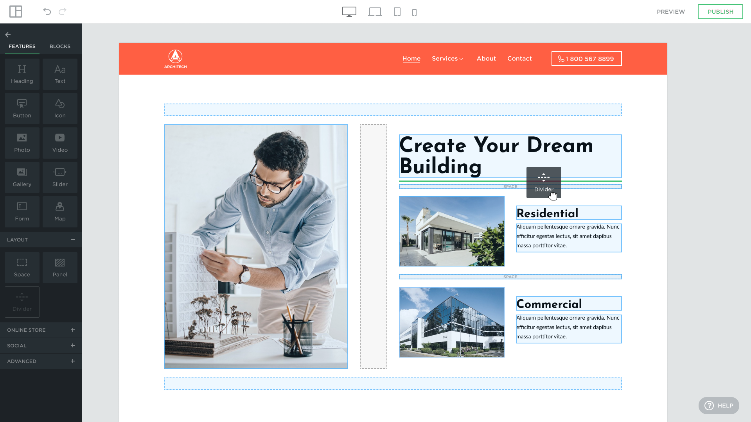
Task: Click the Preview button
Action: click(x=671, y=12)
